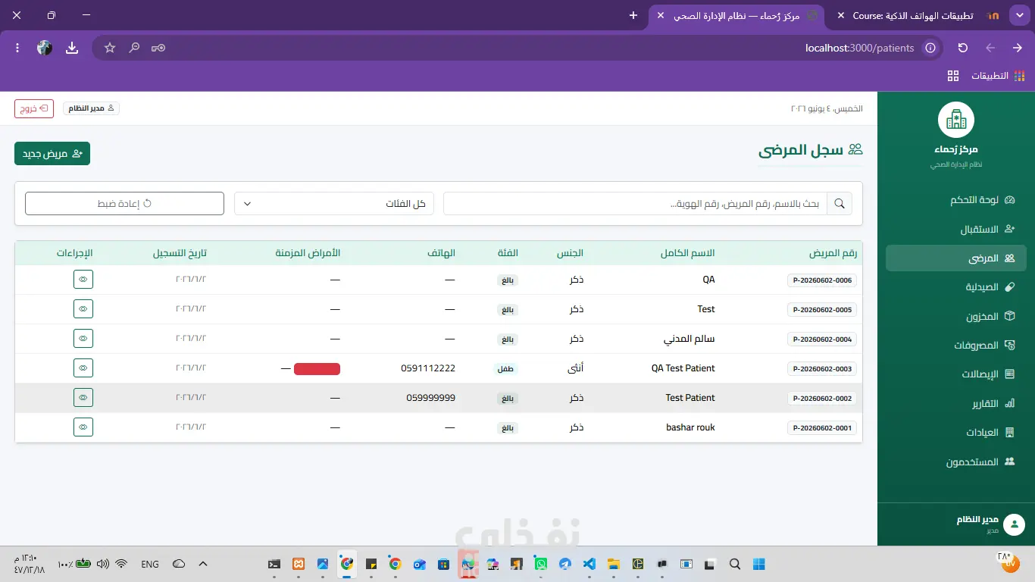
Task: Click the مدير النظام role badge in header
Action: pyautogui.click(x=91, y=108)
